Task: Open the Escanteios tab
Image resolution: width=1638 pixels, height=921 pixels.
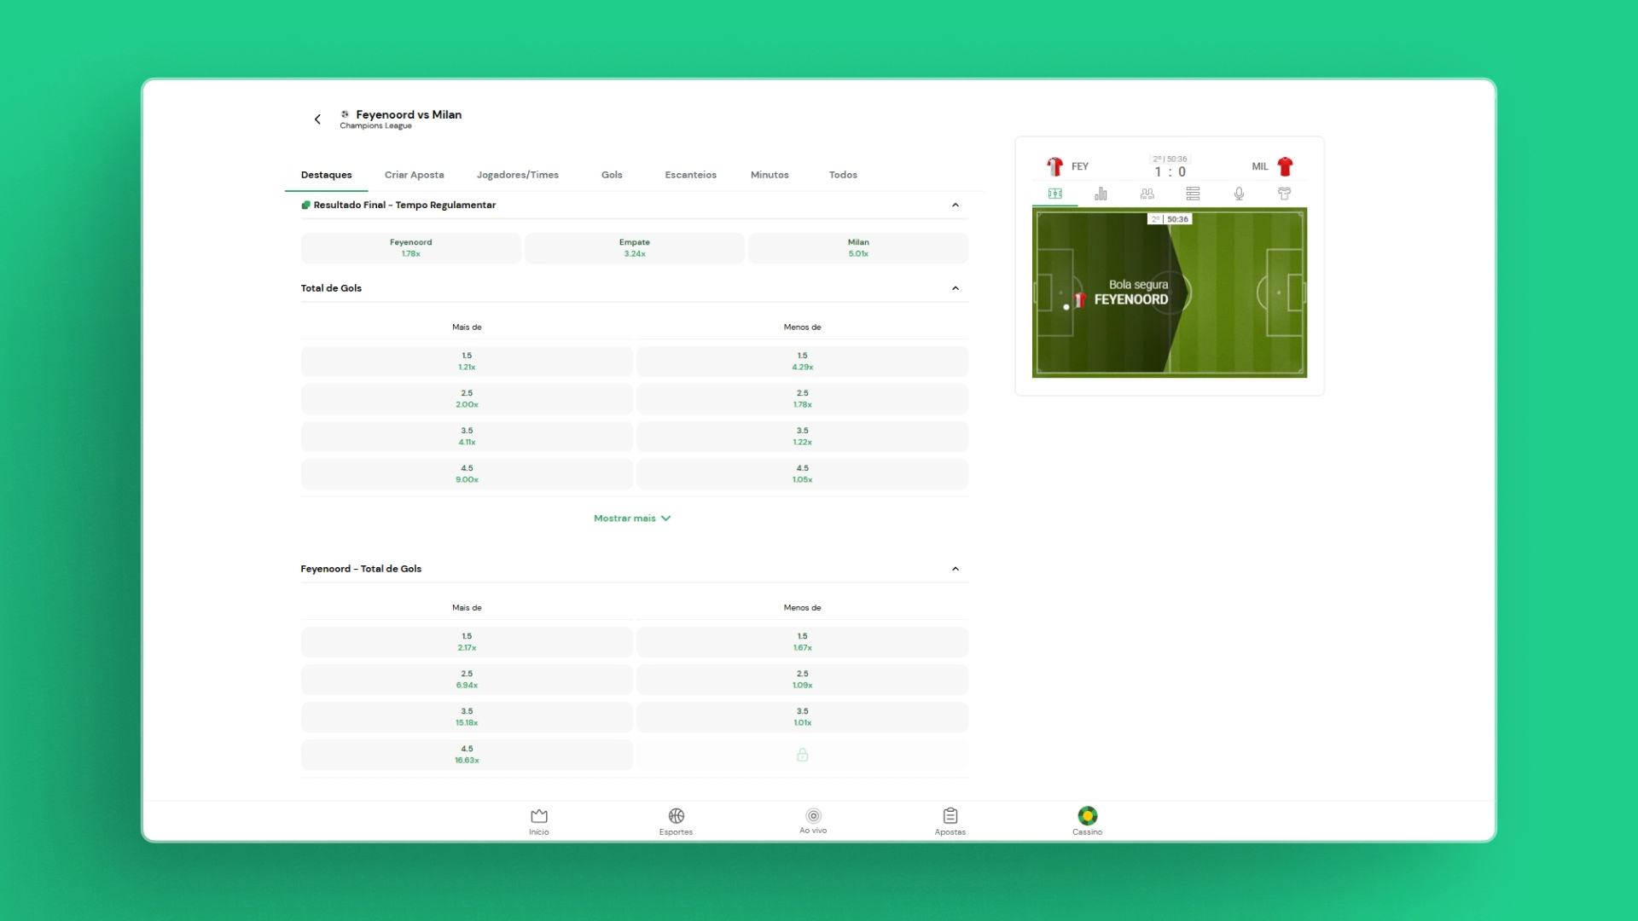Action: tap(690, 175)
